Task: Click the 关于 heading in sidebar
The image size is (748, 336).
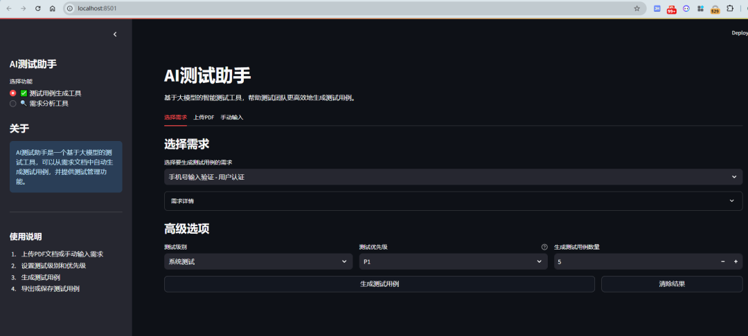Action: tap(19, 129)
